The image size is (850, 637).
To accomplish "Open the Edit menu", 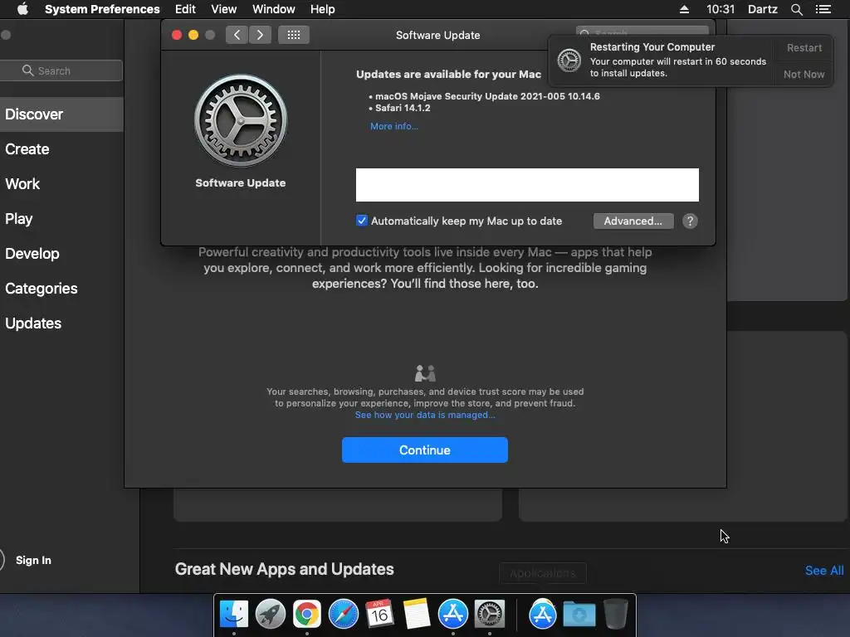I will [x=185, y=9].
